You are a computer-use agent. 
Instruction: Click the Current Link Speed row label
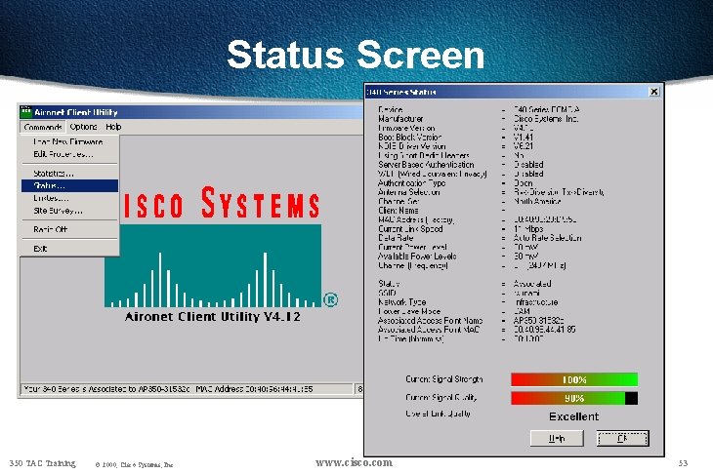pyautogui.click(x=410, y=229)
